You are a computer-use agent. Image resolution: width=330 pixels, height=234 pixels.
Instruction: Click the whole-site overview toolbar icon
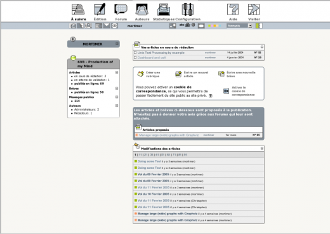tap(72, 26)
